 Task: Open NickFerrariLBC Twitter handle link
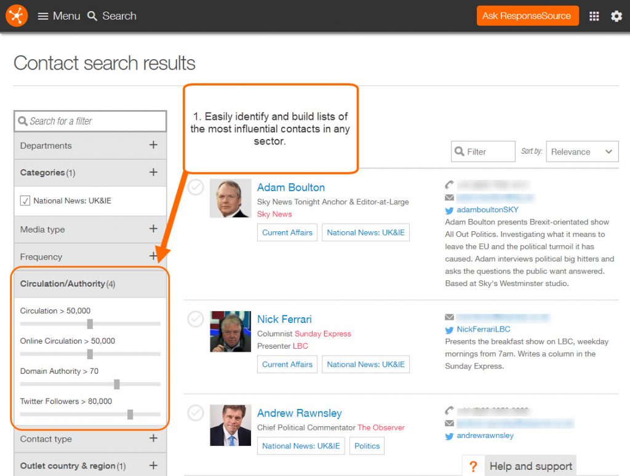pyautogui.click(x=484, y=330)
